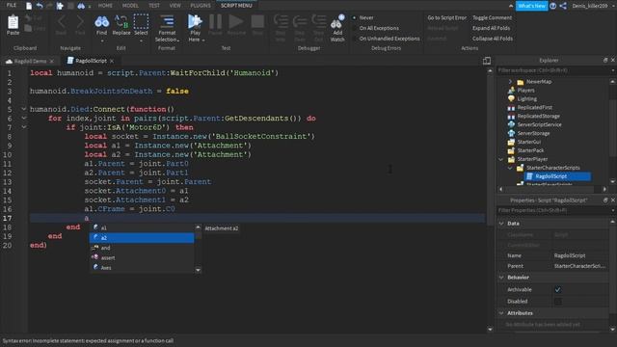Click Collapse All Folds
Image resolution: width=617 pixels, height=347 pixels.
point(493,39)
